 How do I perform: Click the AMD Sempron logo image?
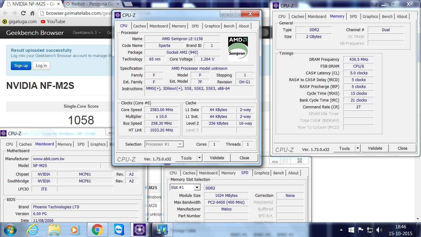[x=238, y=48]
